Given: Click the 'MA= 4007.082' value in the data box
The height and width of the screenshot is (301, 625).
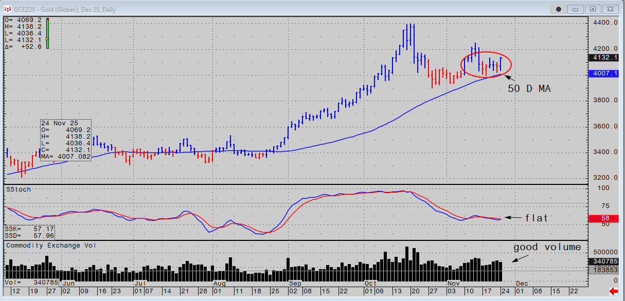Looking at the screenshot, I should pyautogui.click(x=66, y=157).
